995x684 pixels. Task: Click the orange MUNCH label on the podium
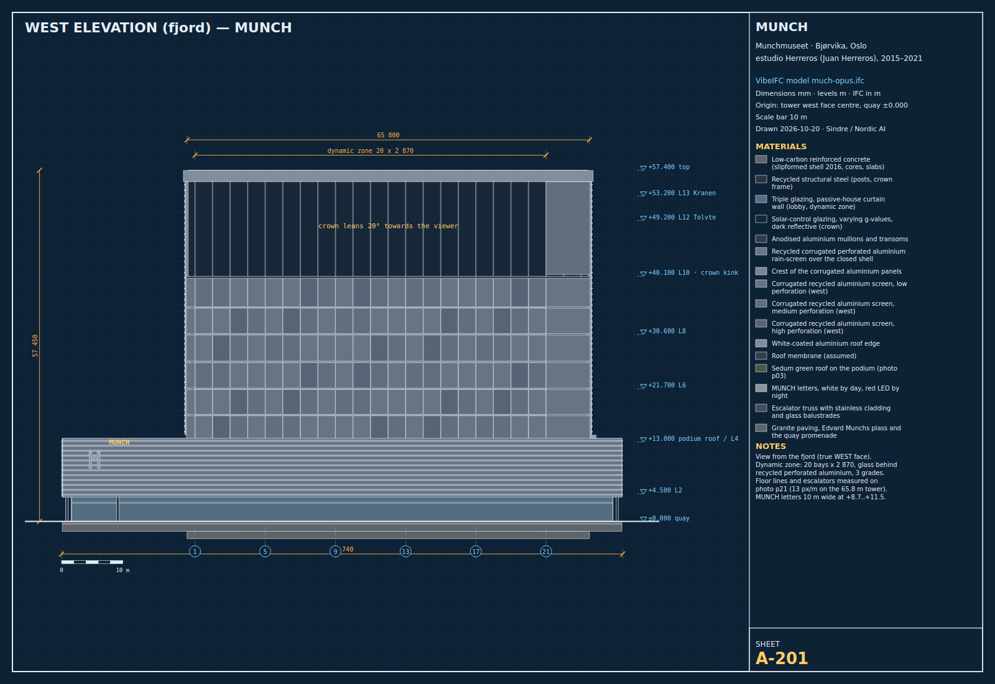(x=119, y=443)
